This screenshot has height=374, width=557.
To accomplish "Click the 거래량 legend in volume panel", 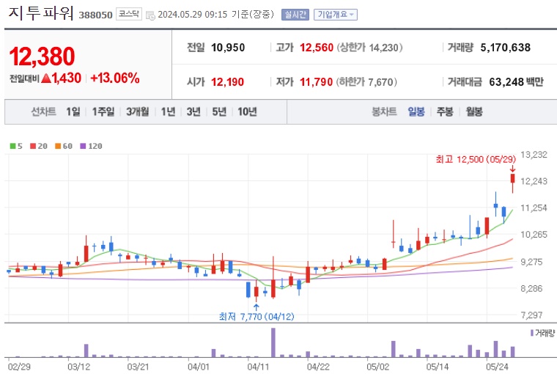I will click(x=542, y=333).
